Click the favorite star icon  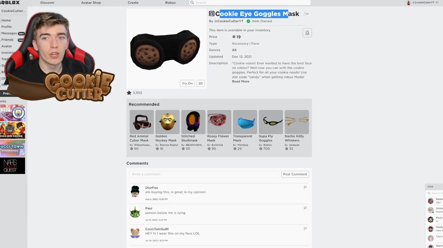click(129, 93)
